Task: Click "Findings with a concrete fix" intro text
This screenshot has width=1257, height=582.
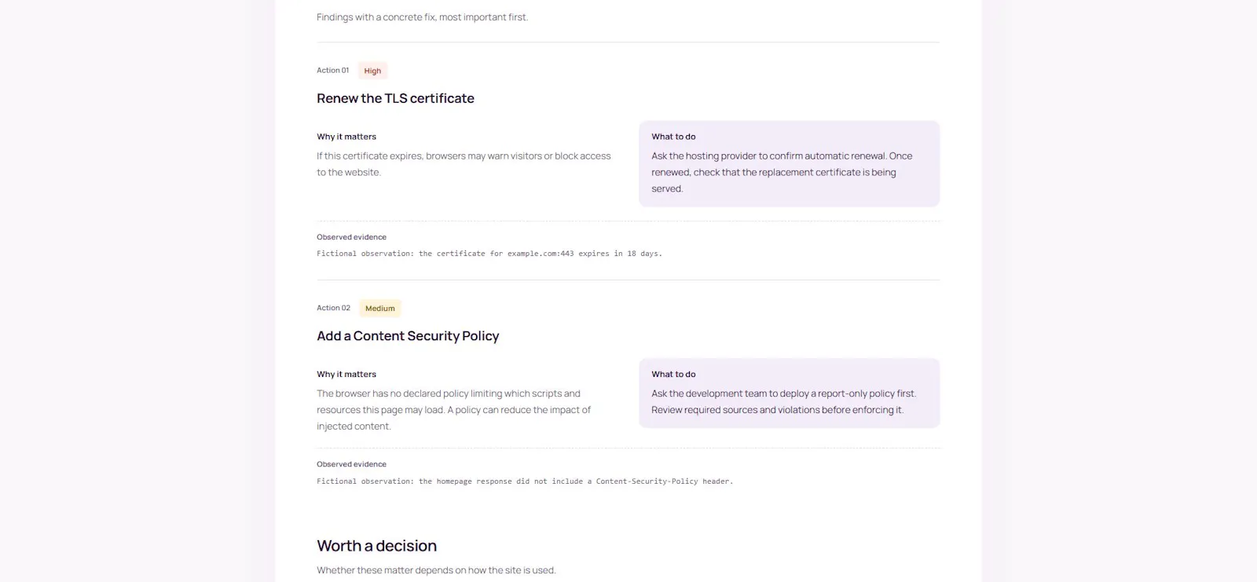Action: tap(423, 17)
